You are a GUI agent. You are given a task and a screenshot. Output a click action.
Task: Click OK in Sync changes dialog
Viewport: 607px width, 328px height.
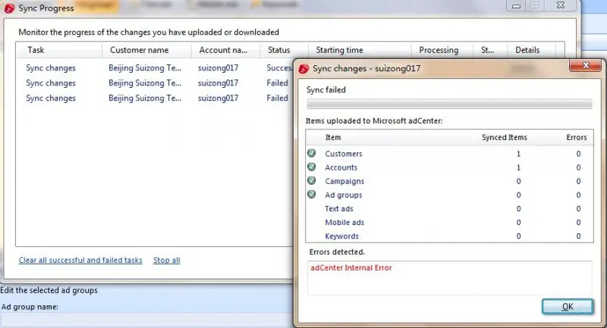point(568,306)
